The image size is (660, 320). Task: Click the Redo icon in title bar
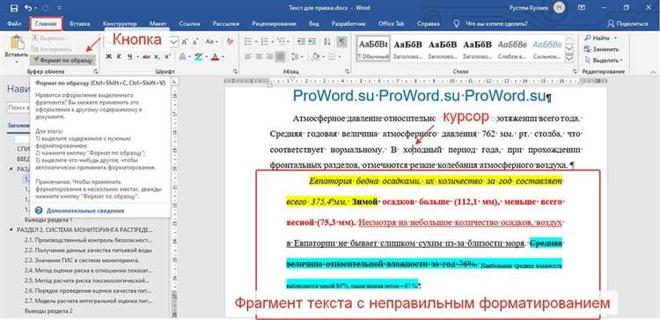[x=46, y=8]
